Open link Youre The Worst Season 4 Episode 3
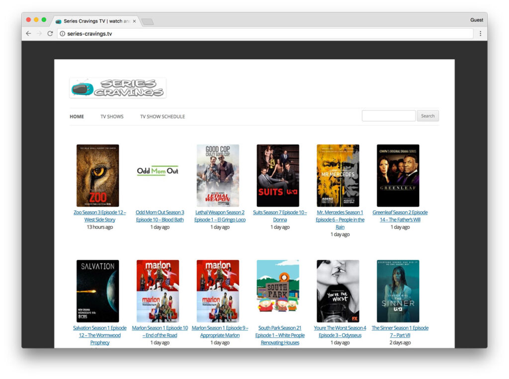The width and height of the screenshot is (509, 379). point(340,332)
